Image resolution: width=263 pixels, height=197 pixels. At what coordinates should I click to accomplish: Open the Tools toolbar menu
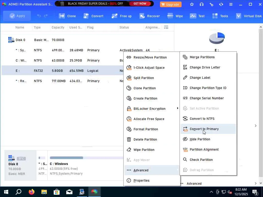(x=220, y=16)
